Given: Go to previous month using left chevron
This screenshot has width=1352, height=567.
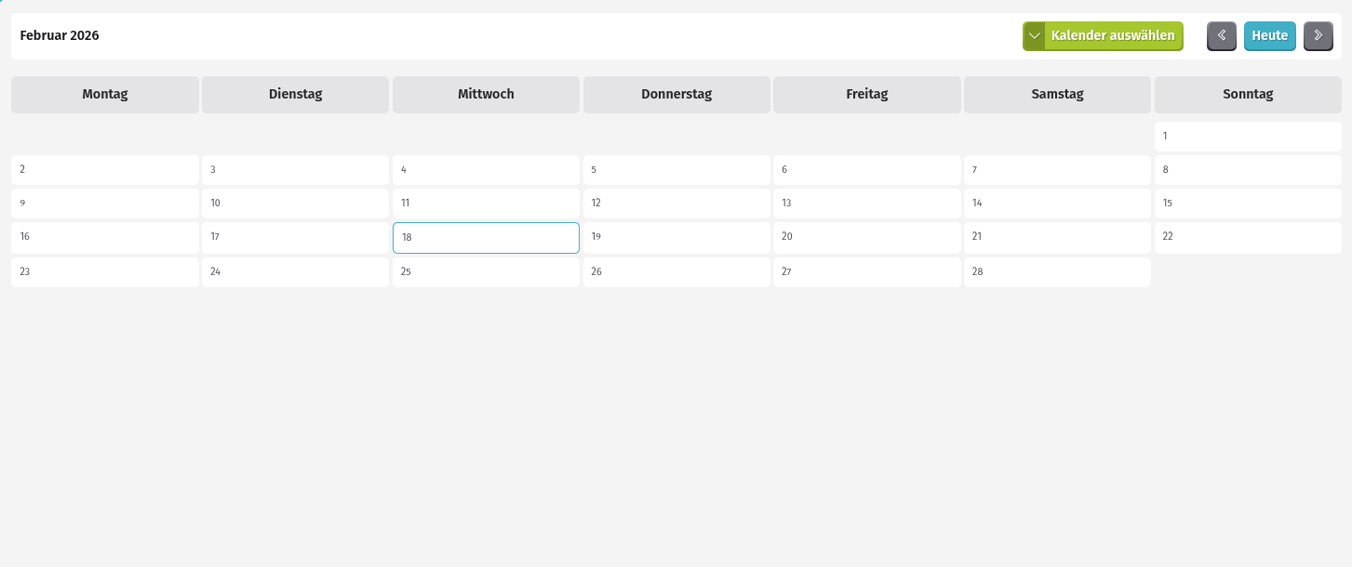Looking at the screenshot, I should point(1221,36).
